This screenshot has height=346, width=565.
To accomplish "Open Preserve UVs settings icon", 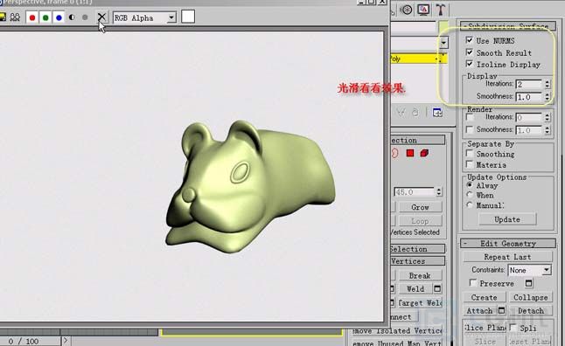I will pyautogui.click(x=528, y=283).
